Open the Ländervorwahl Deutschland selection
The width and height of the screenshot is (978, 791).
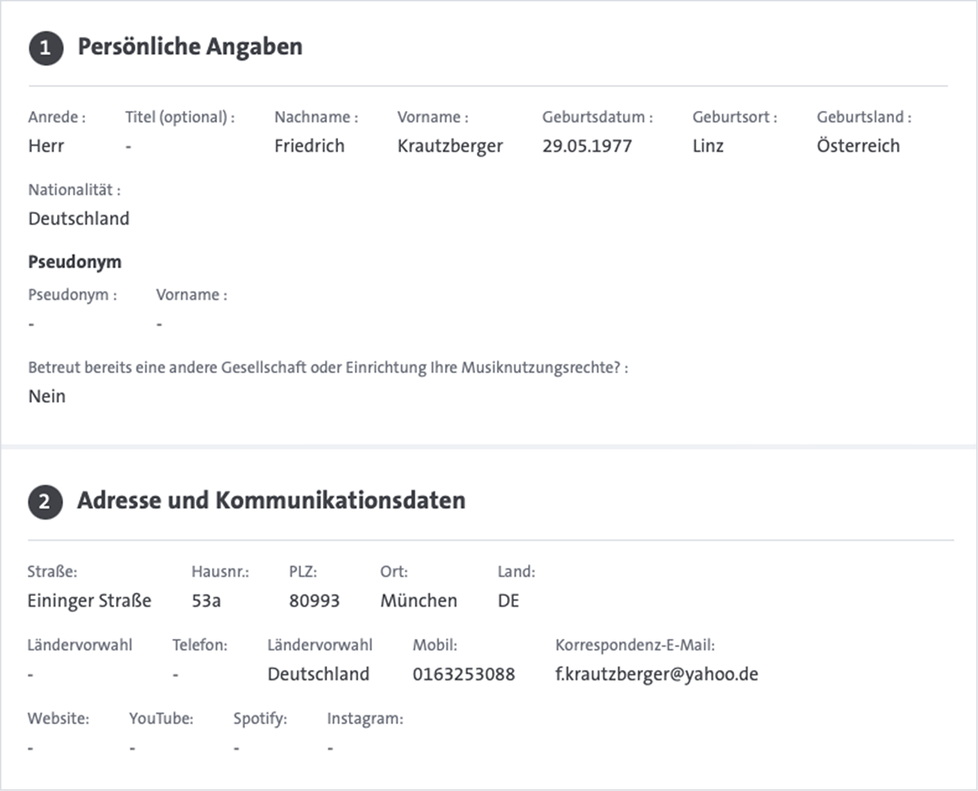pyautogui.click(x=318, y=674)
